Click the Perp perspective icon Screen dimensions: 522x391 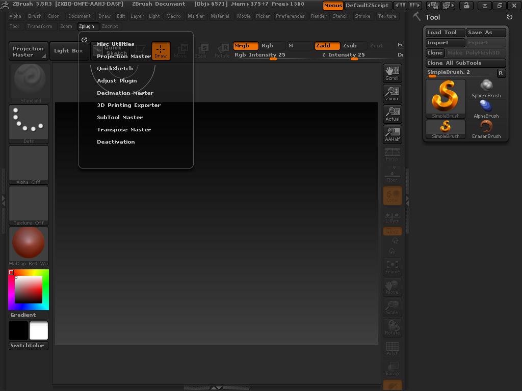pyautogui.click(x=392, y=155)
